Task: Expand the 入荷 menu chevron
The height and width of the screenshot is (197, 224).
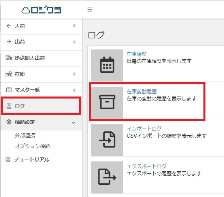Action: [x=74, y=26]
